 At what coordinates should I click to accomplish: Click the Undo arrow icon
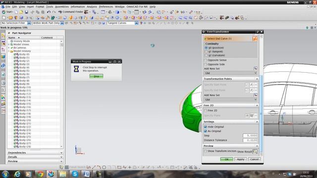click(x=49, y=12)
